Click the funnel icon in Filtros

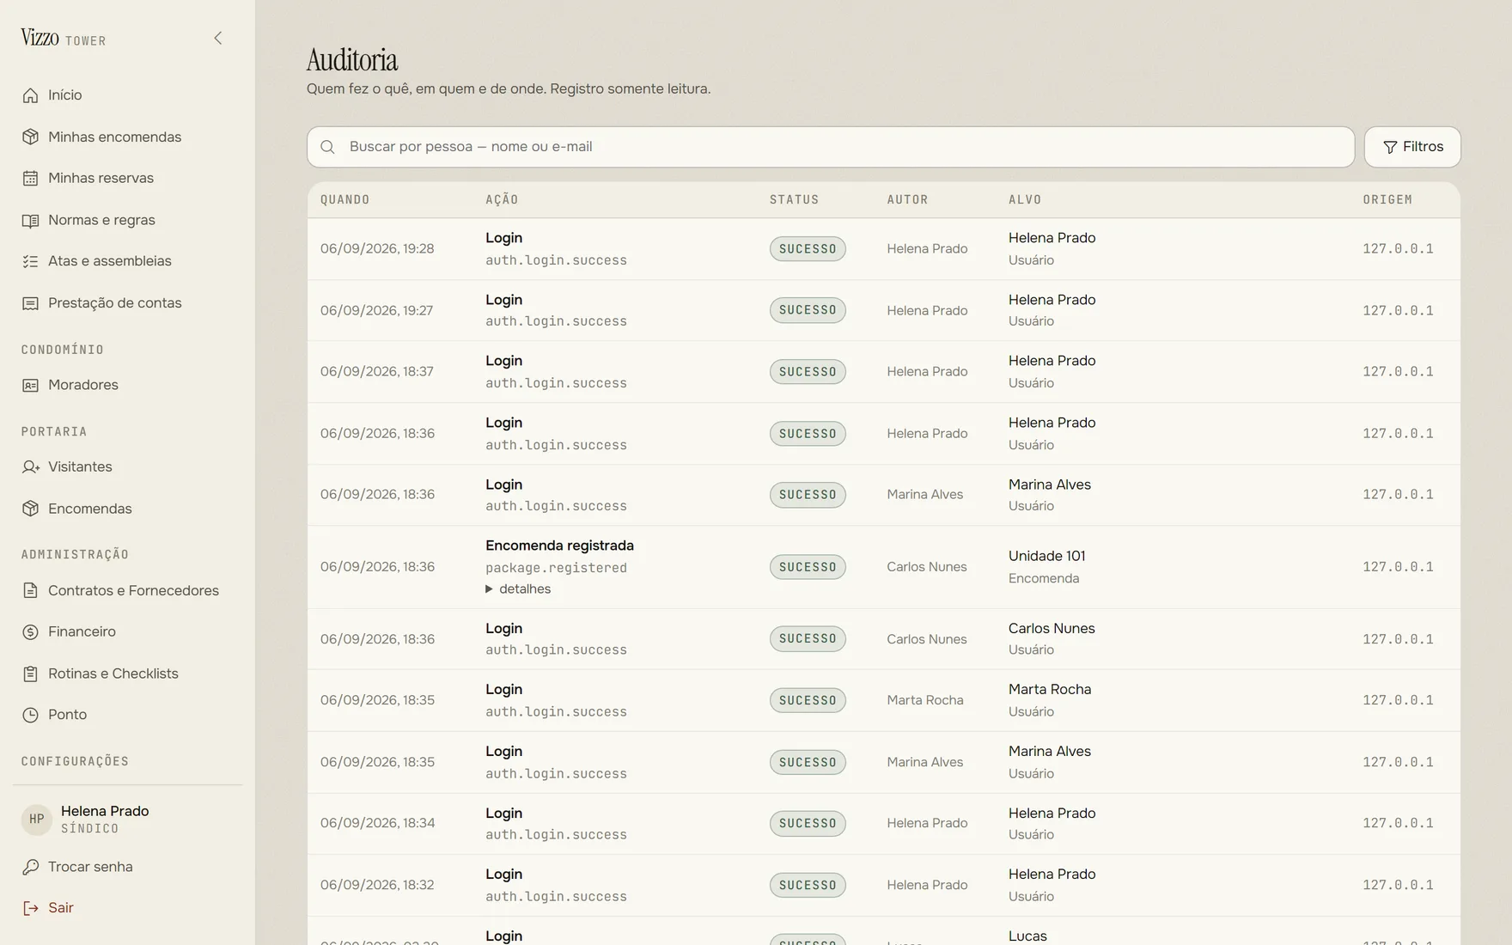pos(1390,147)
